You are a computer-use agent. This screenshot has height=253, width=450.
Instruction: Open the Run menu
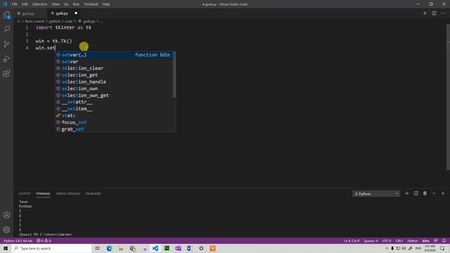point(76,4)
